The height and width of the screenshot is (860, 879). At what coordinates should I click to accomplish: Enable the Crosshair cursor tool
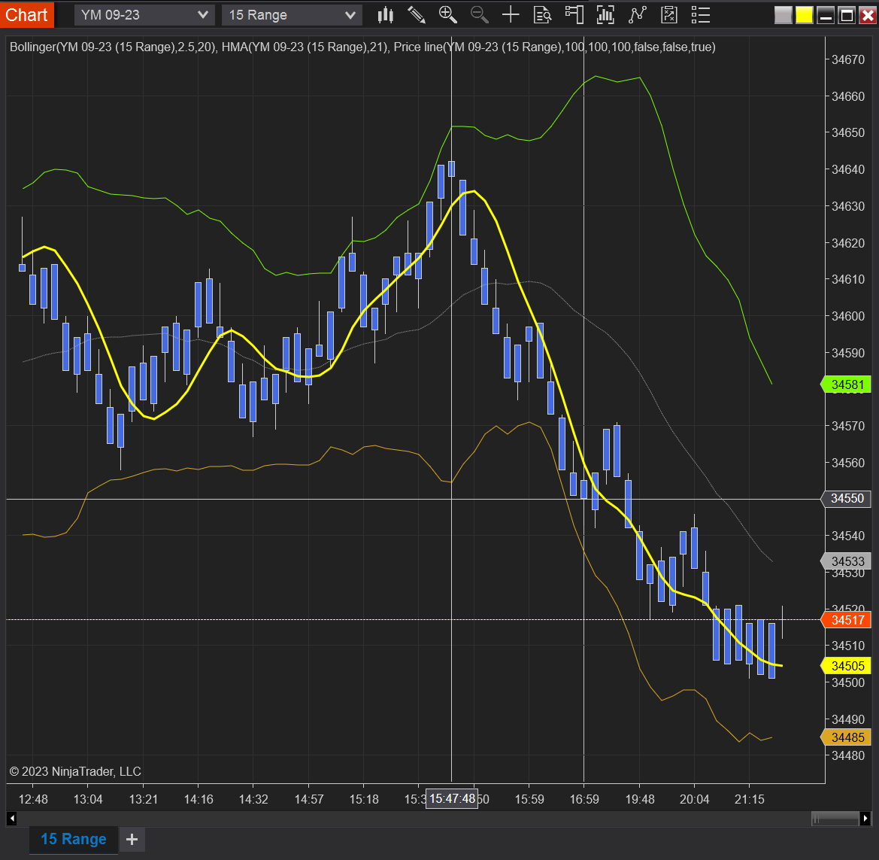tap(511, 14)
